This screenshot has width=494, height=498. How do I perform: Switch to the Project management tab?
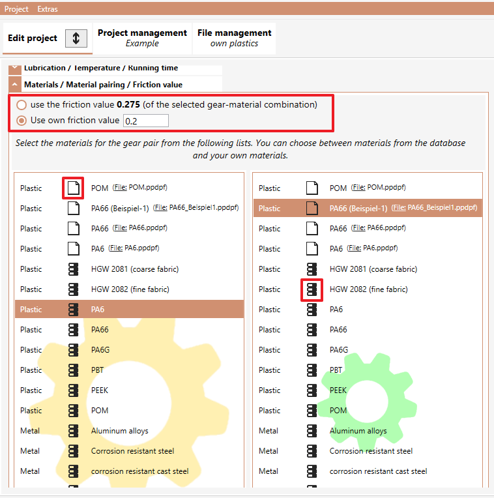pyautogui.click(x=142, y=38)
